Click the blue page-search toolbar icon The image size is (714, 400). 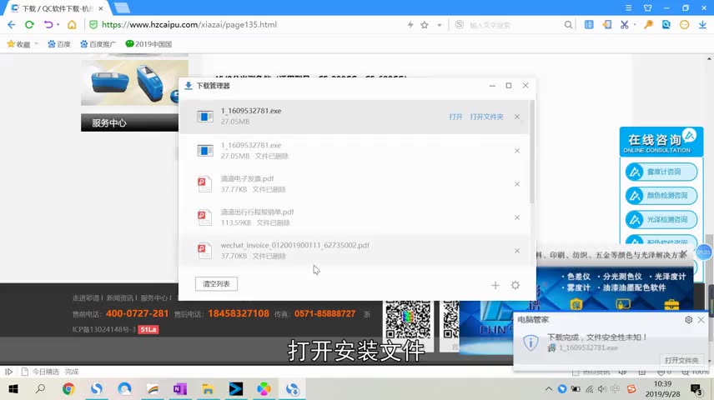click(x=666, y=24)
